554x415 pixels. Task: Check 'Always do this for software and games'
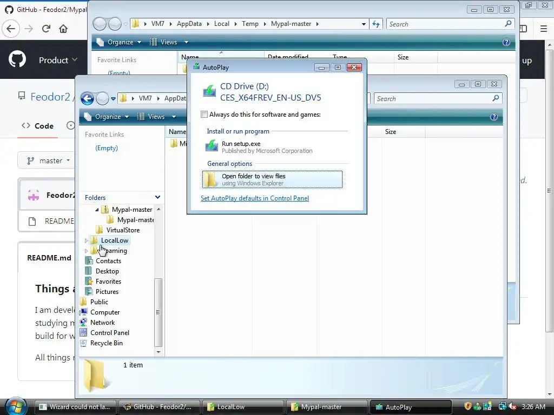(x=204, y=115)
